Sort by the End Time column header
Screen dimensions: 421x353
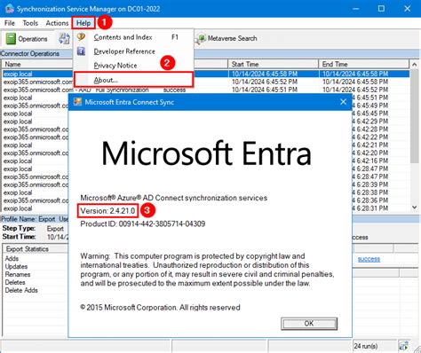coord(364,64)
